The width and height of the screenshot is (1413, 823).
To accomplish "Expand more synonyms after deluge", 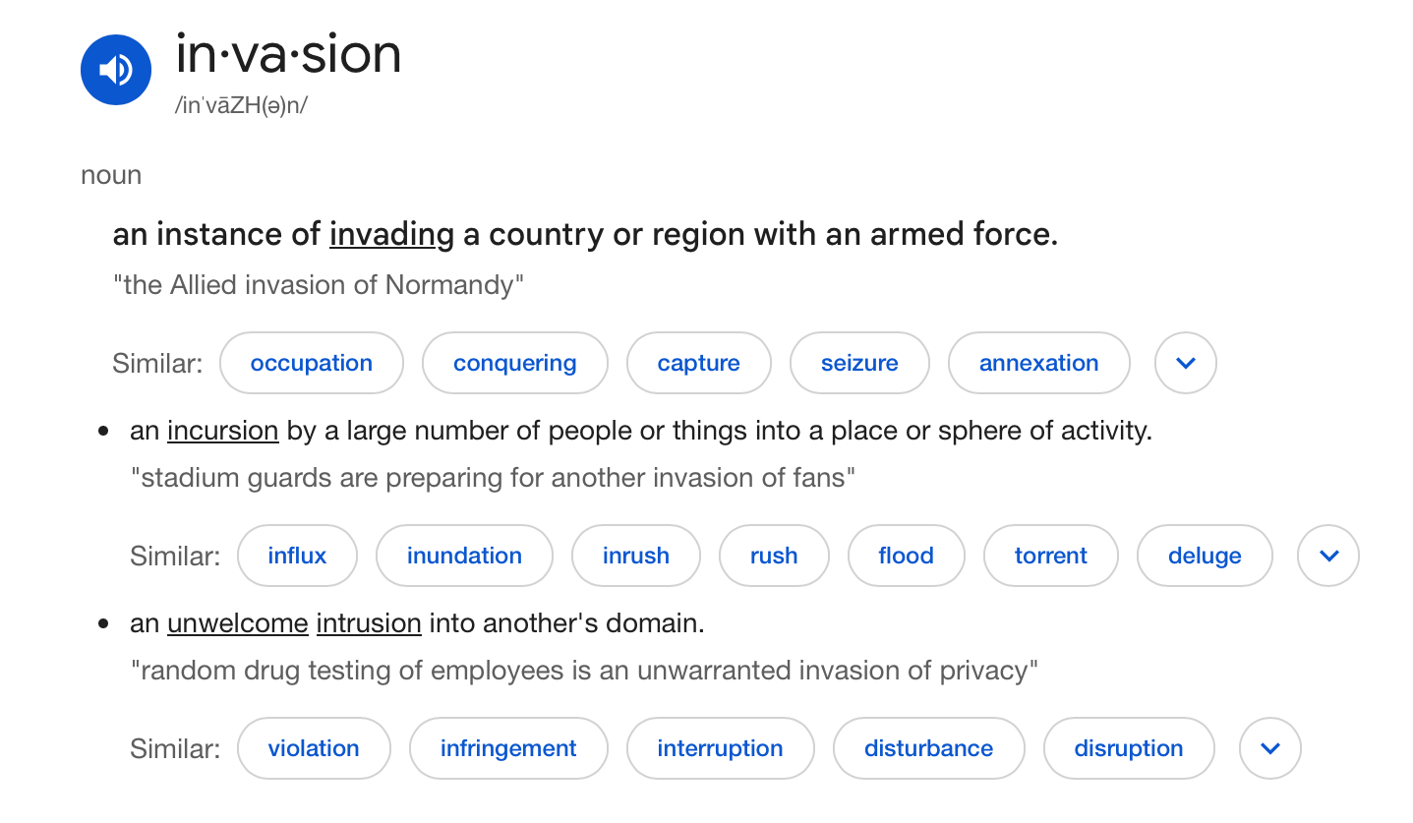I will pos(1328,556).
